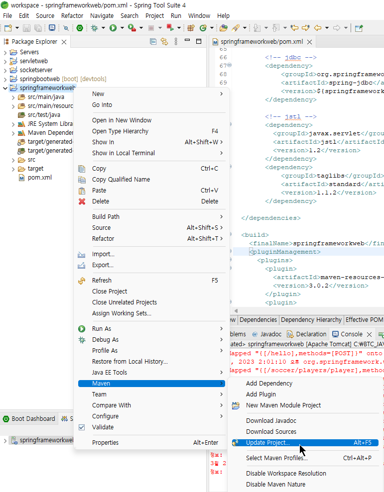This screenshot has width=384, height=492.
Task: Click the Debug bug toolbar icon
Action: point(94,28)
